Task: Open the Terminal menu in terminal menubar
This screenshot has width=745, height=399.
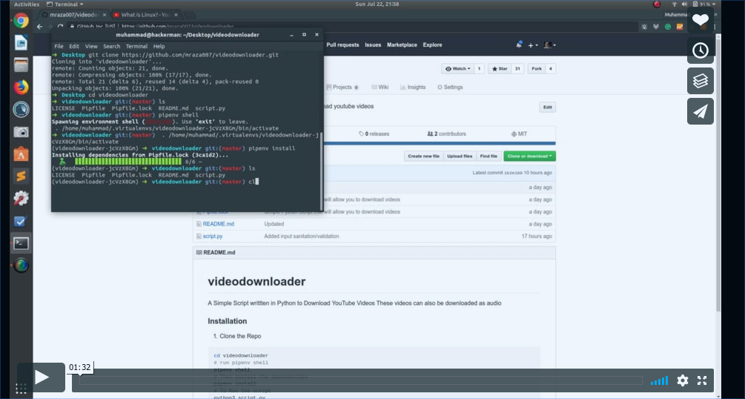Action: [x=136, y=46]
